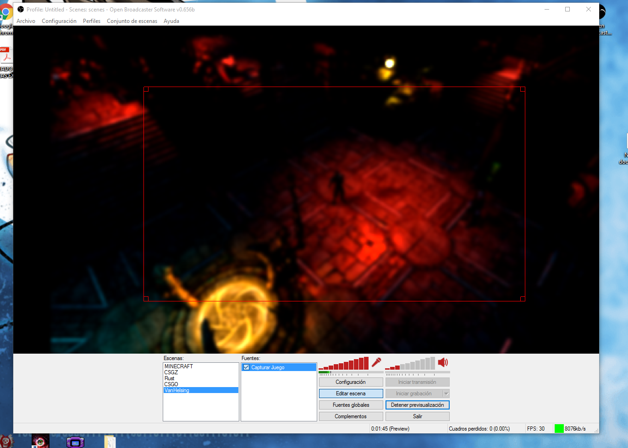This screenshot has width=628, height=448.
Task: Click the Editar escena button
Action: [351, 393]
